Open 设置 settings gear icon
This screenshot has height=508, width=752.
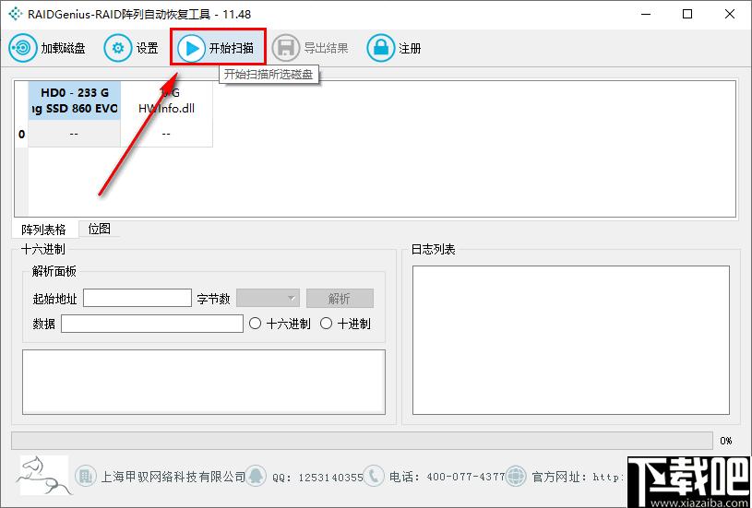click(x=117, y=48)
